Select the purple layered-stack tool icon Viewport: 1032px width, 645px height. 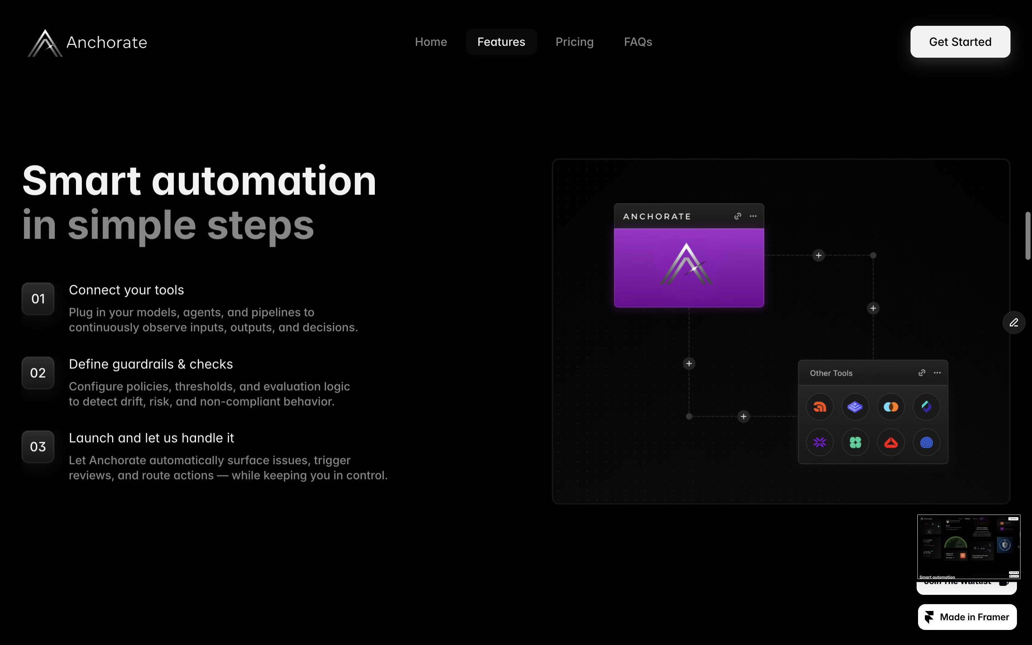tap(855, 407)
